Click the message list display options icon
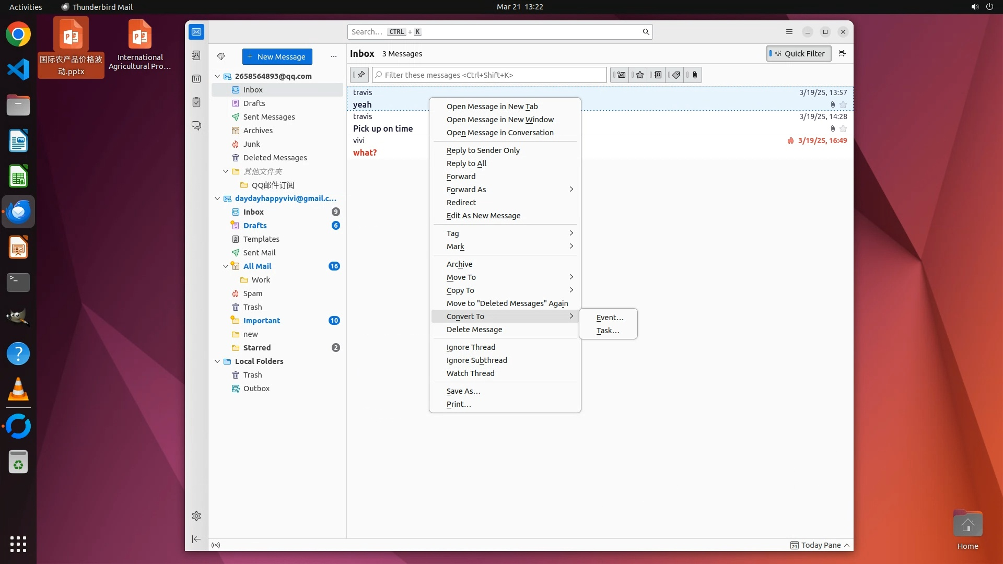Screen dimensions: 1003x564 [842, 53]
